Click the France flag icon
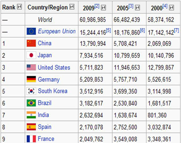The width and height of the screenshot is (181, 143). point(31,139)
